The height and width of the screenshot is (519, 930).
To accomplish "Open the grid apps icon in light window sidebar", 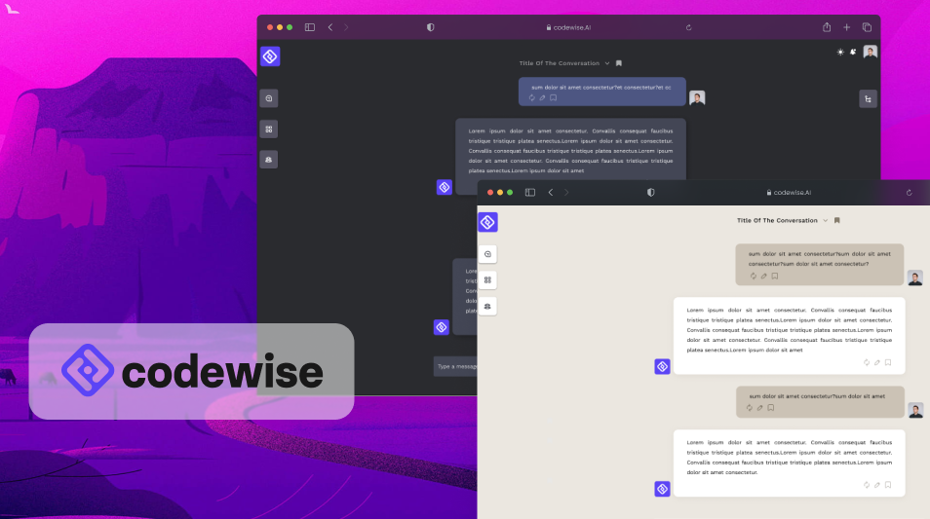I will click(487, 280).
